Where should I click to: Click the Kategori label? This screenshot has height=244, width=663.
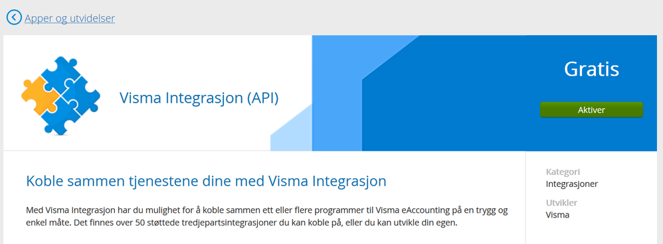click(563, 172)
